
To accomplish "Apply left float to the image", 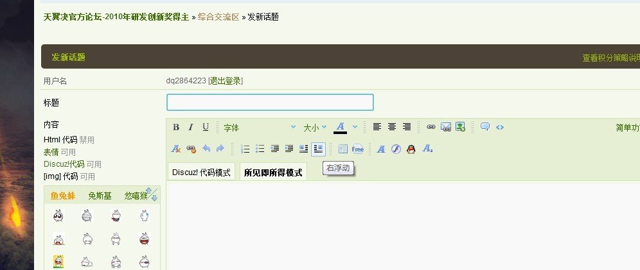I will coord(304,149).
